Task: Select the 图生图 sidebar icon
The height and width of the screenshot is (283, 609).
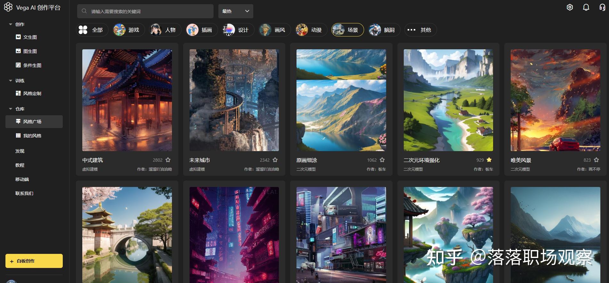Action: (18, 51)
